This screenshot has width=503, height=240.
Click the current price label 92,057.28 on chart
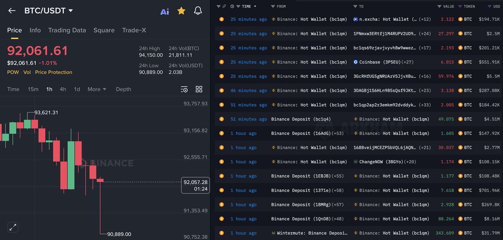195,185
